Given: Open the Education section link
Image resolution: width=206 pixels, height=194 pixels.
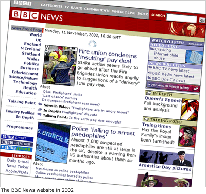Looking at the screenshot, I should point(26,92).
